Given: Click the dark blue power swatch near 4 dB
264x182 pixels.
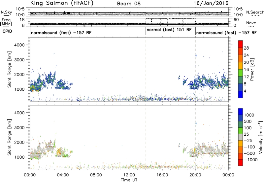Looking at the screenshot, I should (x=241, y=87).
